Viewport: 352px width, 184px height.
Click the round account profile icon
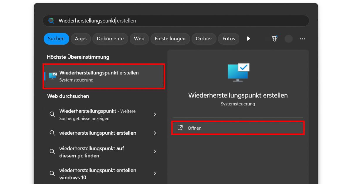pyautogui.click(x=288, y=39)
